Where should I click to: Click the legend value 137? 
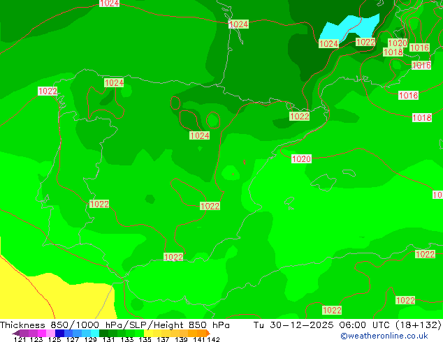163,339
